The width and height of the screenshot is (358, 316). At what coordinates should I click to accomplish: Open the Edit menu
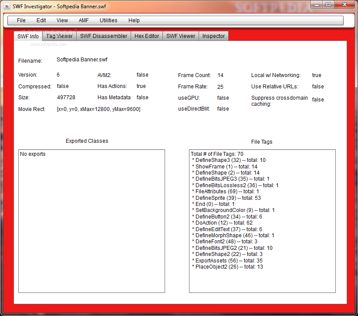coord(41,20)
